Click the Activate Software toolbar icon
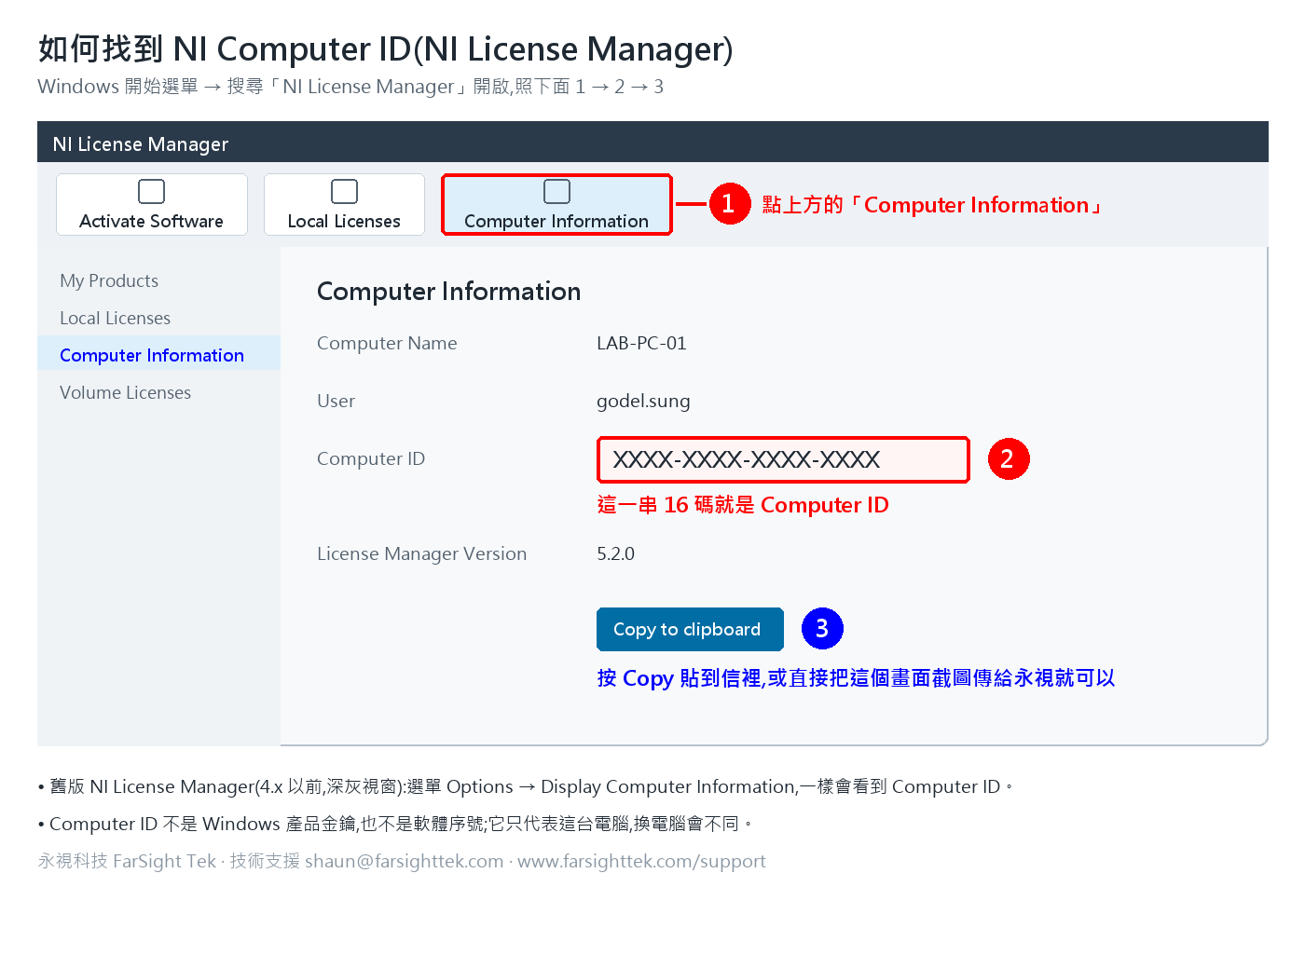Viewport: 1305px width, 969px height. click(x=151, y=191)
